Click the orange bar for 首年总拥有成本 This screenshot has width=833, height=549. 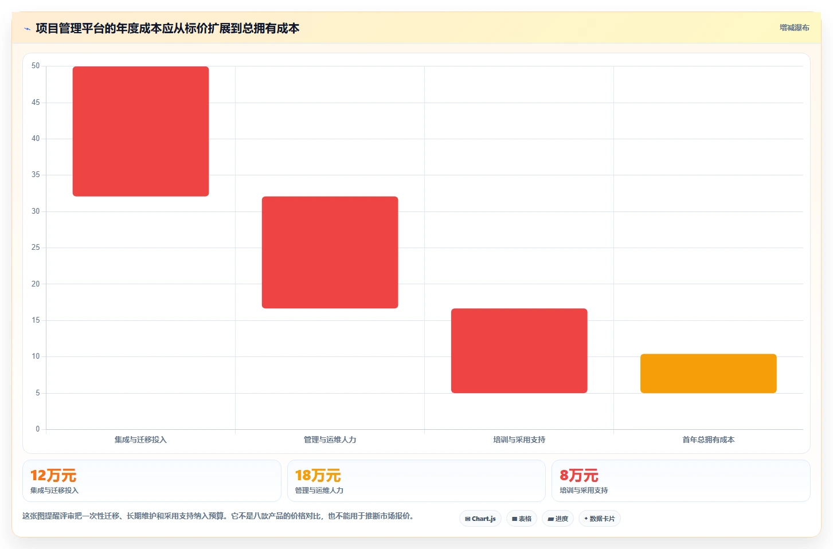tap(708, 374)
